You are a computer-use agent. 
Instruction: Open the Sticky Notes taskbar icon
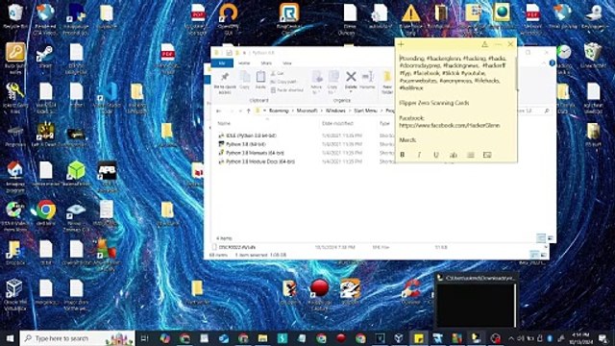pos(419,338)
